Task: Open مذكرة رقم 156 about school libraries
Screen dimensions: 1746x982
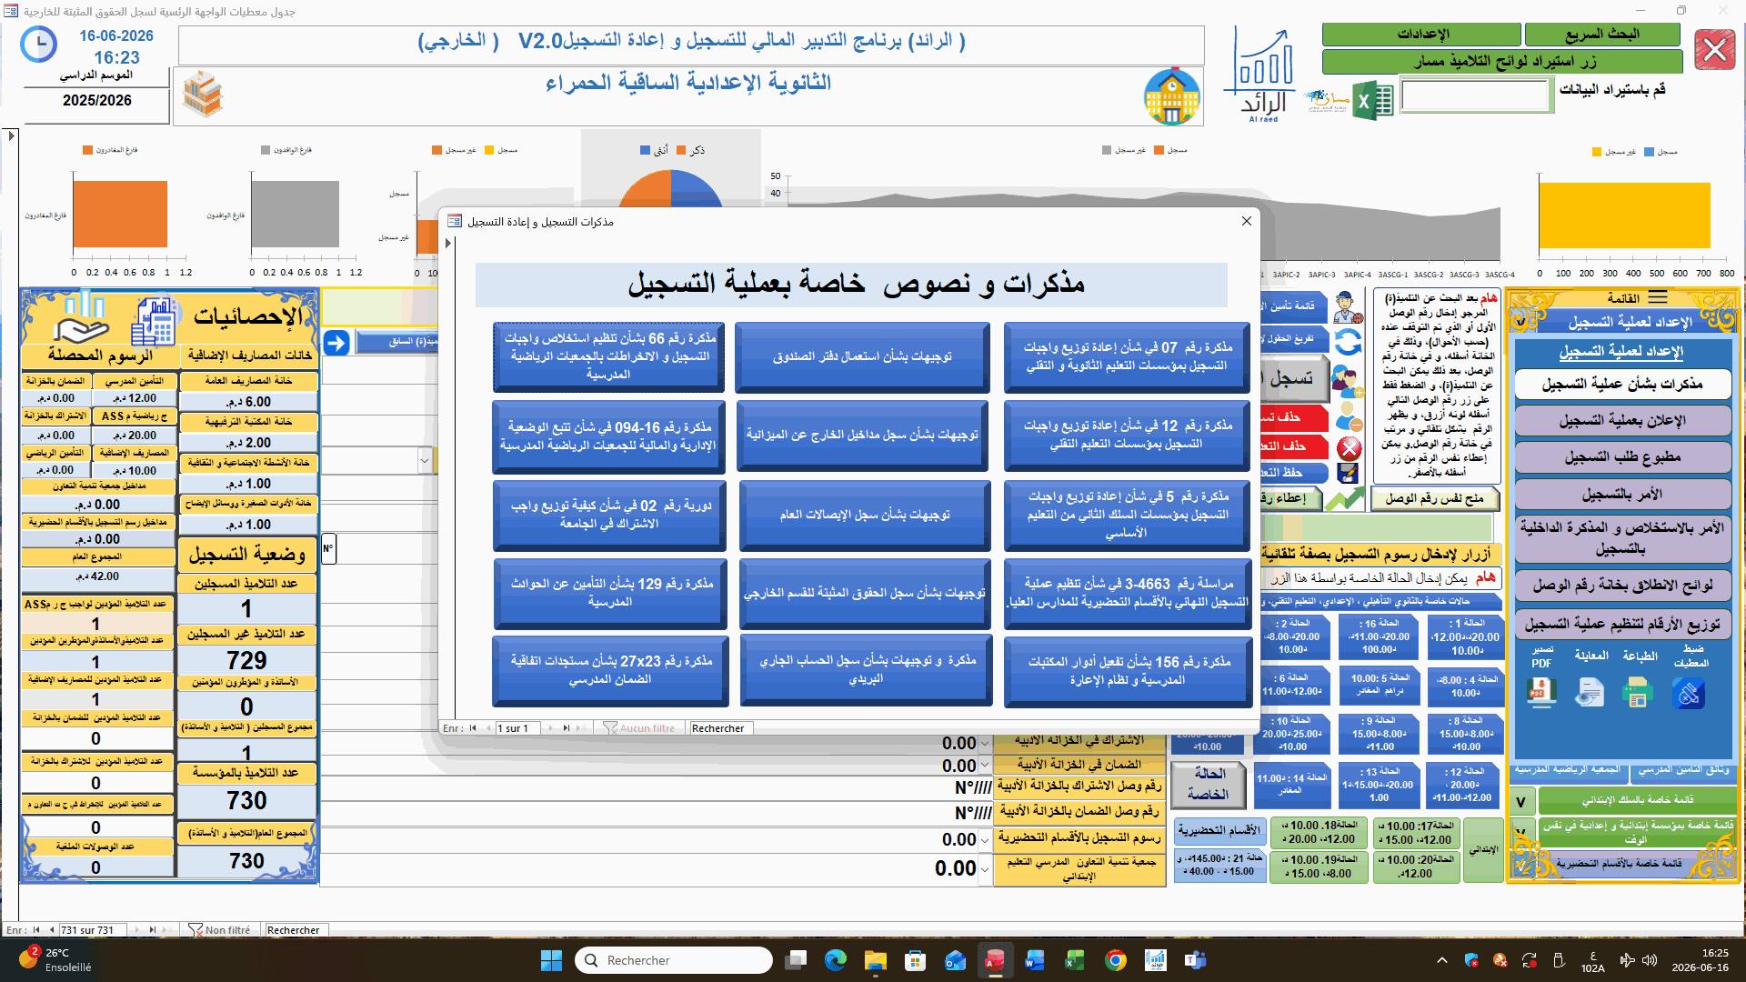Action: point(1128,671)
